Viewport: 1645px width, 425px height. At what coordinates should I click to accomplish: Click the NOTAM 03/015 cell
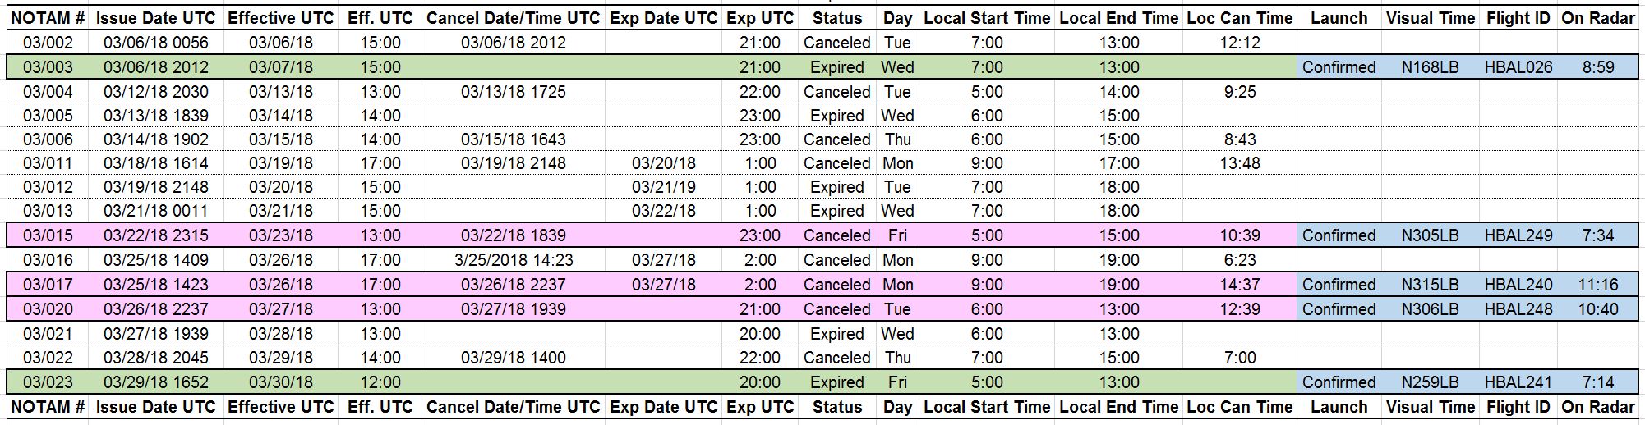(48, 235)
